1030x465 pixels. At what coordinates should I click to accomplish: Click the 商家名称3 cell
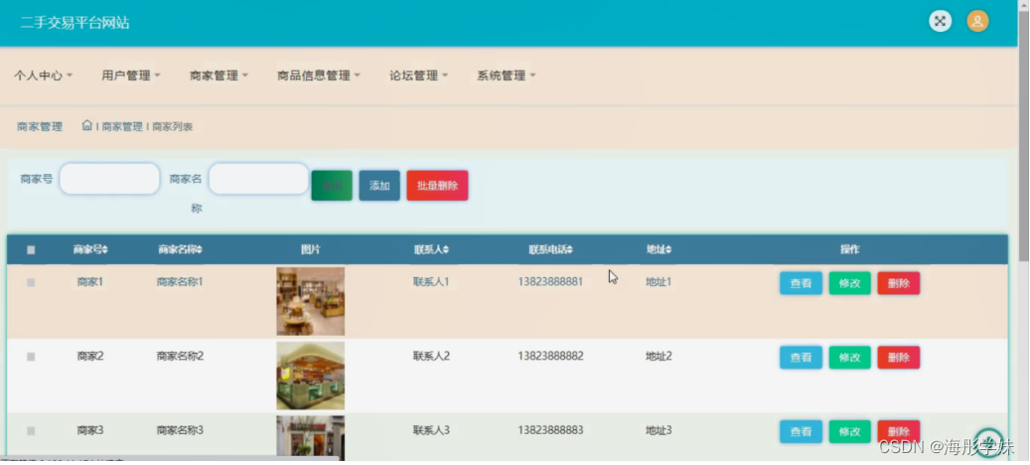pos(180,430)
